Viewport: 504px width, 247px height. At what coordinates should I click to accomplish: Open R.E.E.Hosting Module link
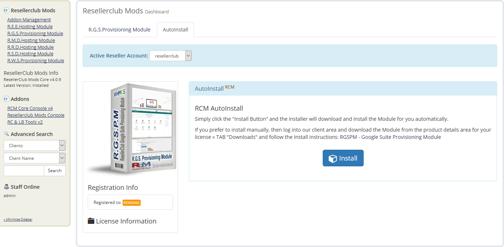(30, 26)
